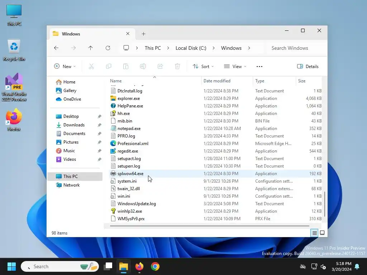The image size is (367, 275).
Task: Select regedit.exe in the list
Action: click(x=128, y=151)
